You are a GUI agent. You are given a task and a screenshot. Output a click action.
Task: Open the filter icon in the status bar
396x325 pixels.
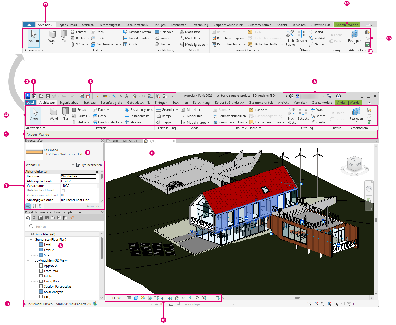(x=350, y=304)
